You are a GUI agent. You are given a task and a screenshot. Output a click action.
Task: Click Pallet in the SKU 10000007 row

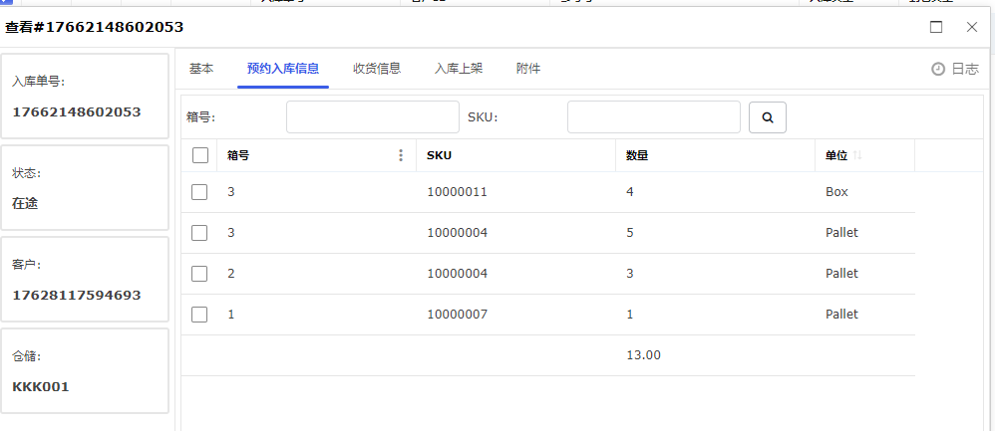click(x=841, y=314)
